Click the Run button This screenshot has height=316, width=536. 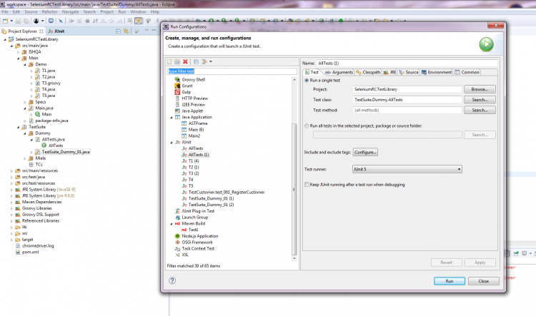coord(449,281)
